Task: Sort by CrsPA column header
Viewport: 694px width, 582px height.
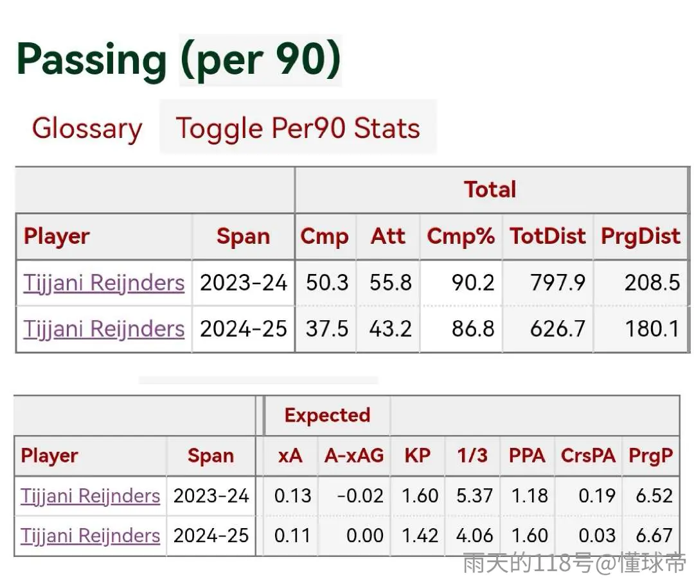Action: click(588, 456)
